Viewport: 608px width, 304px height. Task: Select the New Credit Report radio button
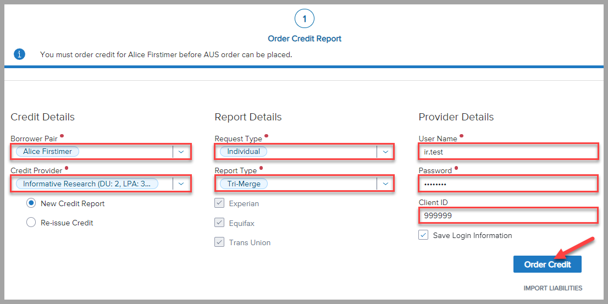(32, 203)
